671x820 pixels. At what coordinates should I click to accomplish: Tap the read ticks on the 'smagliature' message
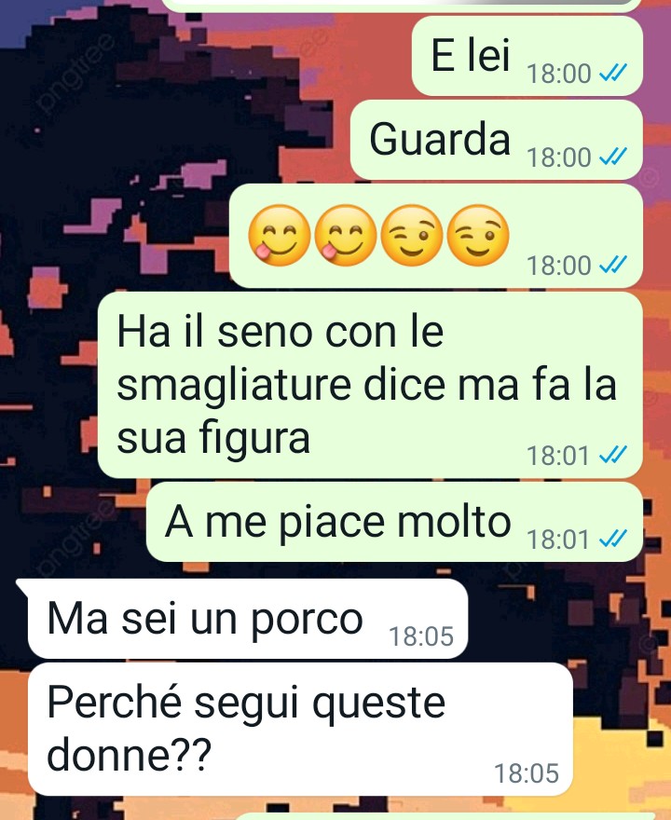612,456
